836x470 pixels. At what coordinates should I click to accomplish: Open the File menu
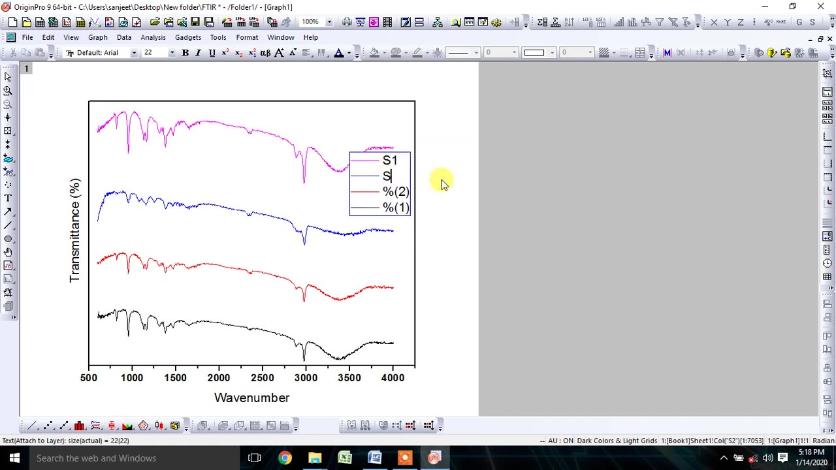click(x=27, y=37)
